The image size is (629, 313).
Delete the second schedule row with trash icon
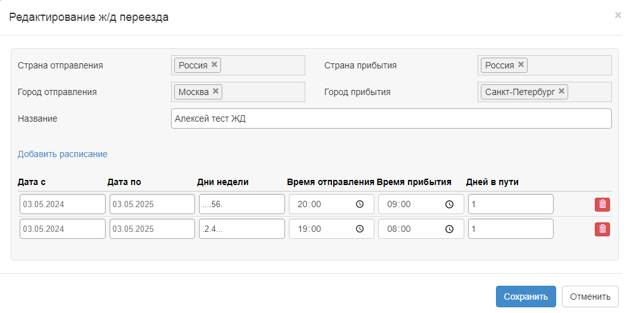[602, 229]
